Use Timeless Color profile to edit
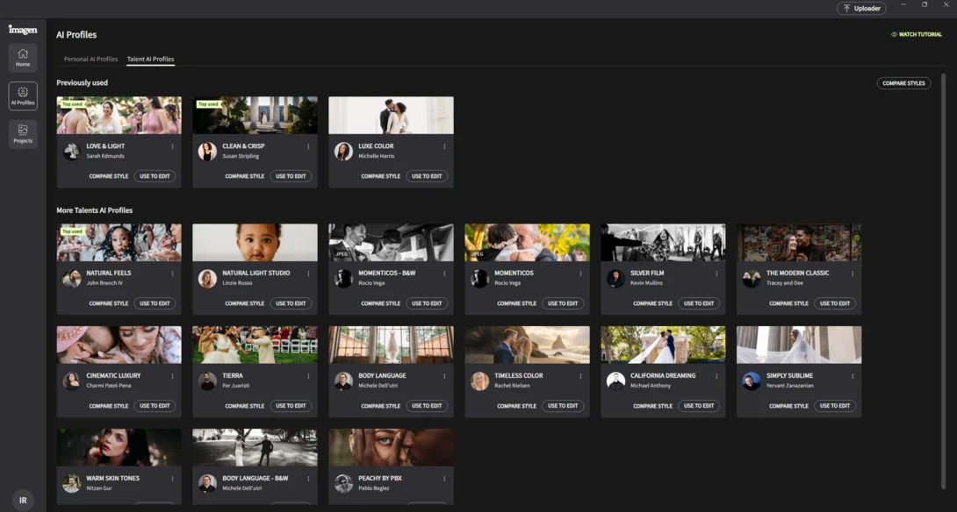The width and height of the screenshot is (957, 512). pyautogui.click(x=563, y=406)
